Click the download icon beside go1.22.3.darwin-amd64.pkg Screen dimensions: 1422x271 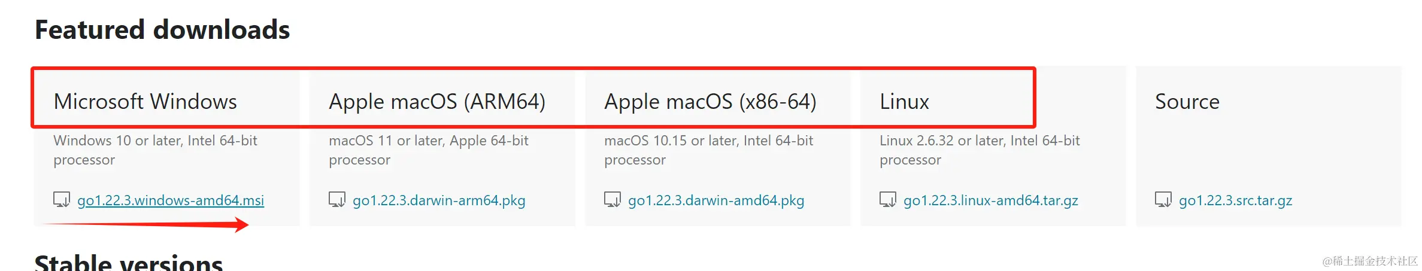pos(613,199)
